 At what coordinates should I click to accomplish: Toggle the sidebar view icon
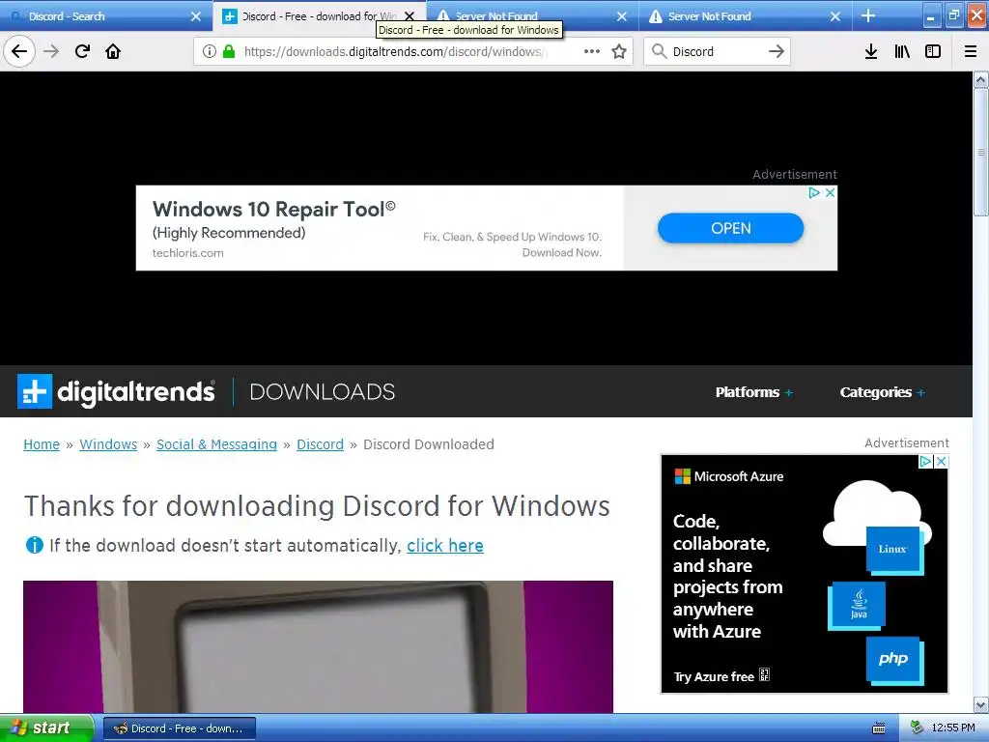[933, 51]
